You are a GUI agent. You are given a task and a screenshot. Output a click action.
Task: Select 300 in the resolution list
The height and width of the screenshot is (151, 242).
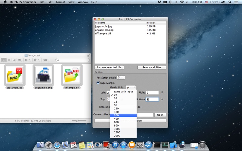pyautogui.click(x=123, y=115)
